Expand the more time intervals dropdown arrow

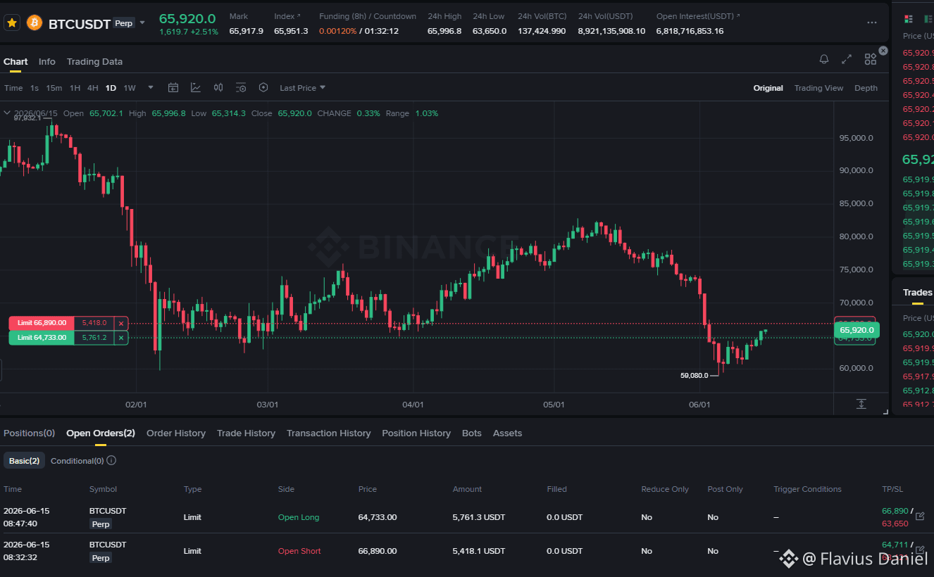point(151,88)
